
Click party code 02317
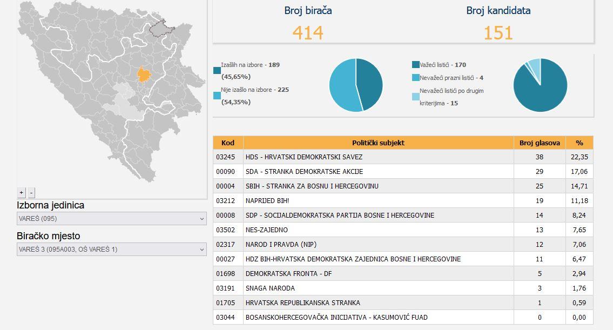point(226,244)
